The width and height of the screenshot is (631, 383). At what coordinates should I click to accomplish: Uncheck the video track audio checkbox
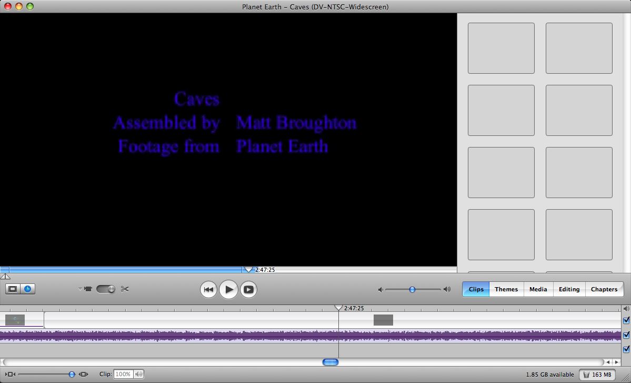626,321
